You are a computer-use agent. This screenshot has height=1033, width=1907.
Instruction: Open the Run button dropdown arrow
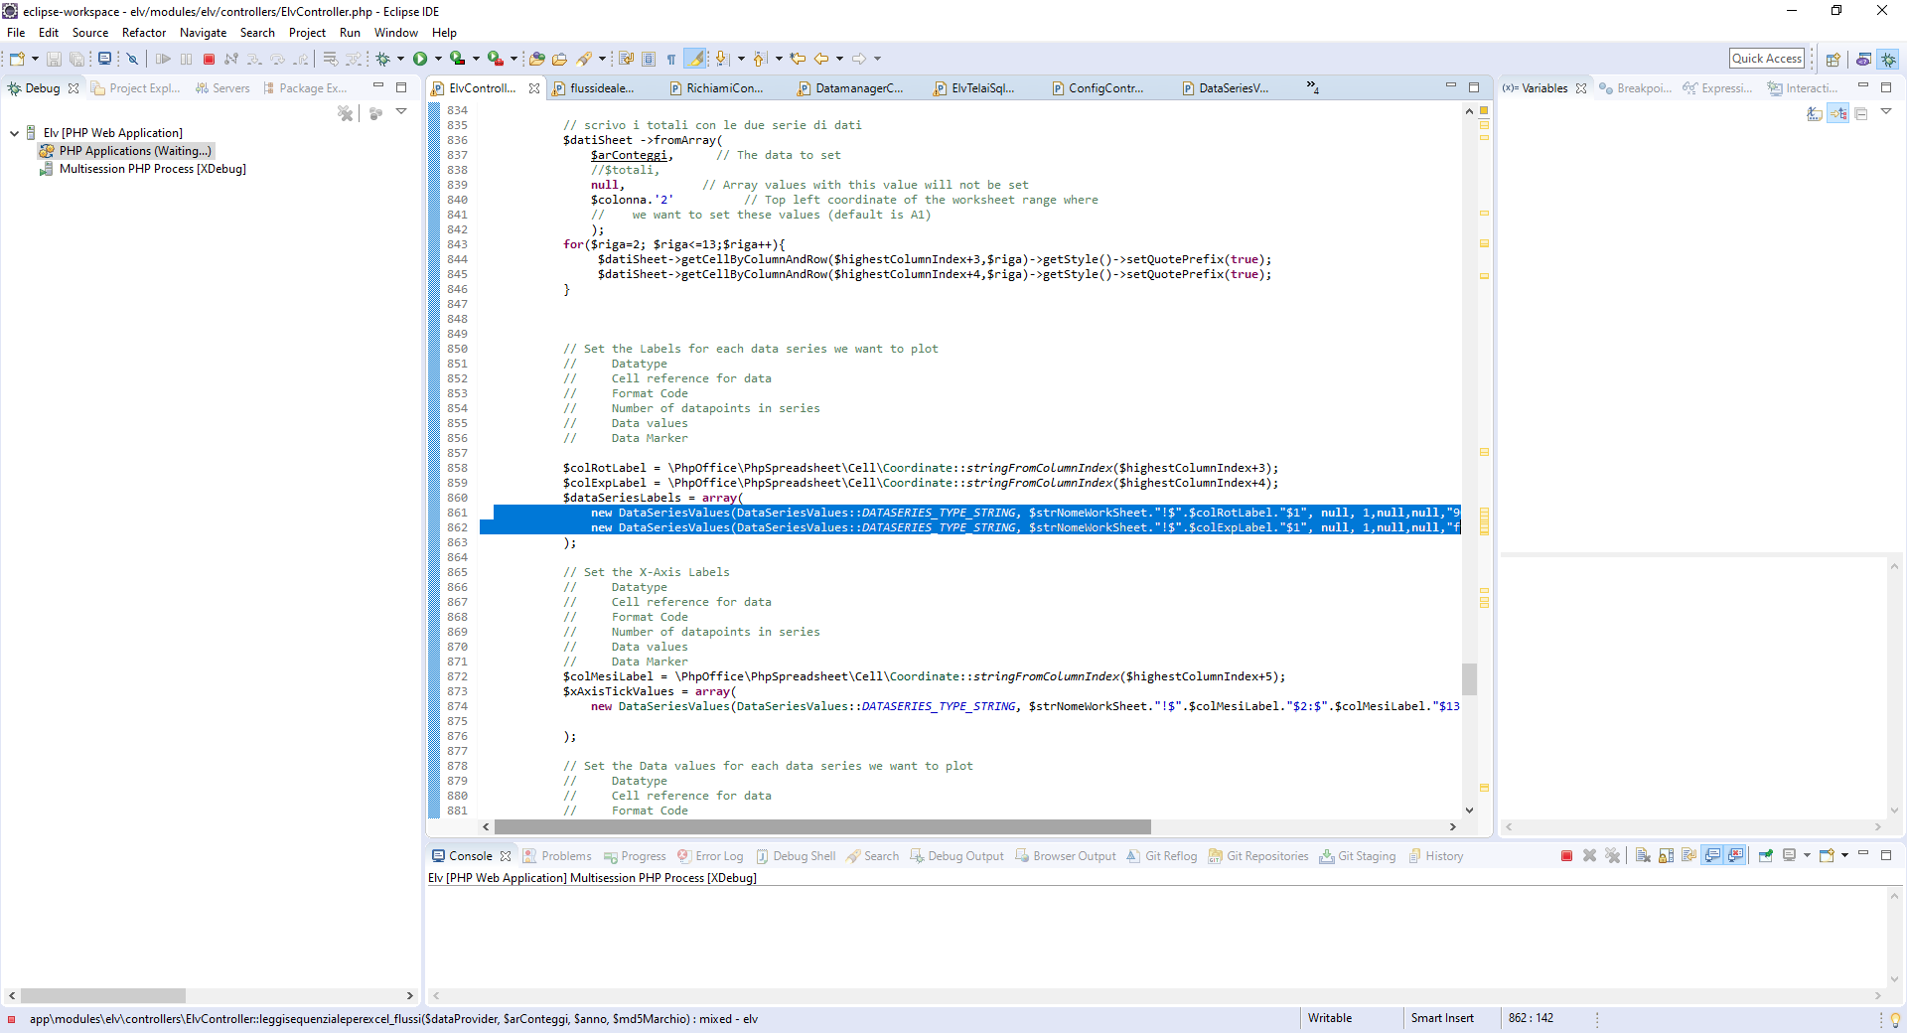[437, 59]
